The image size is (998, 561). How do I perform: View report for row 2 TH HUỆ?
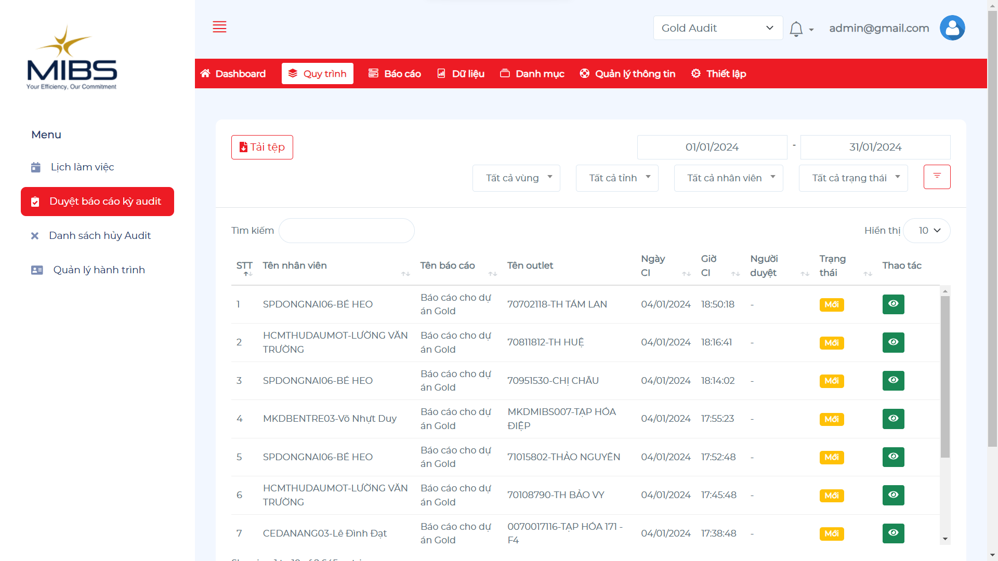tap(893, 342)
